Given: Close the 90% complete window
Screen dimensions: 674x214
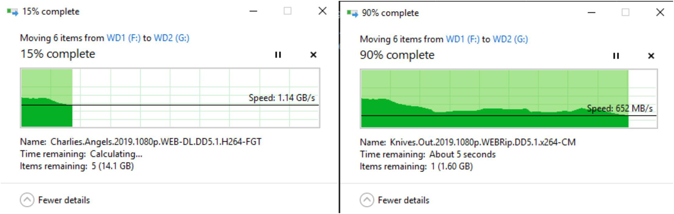Looking at the screenshot, I should click(x=660, y=12).
